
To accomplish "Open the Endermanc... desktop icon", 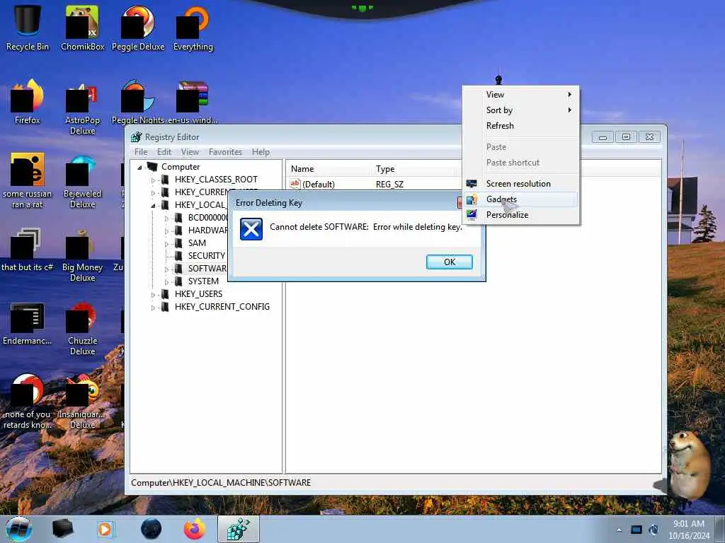I will click(28, 323).
